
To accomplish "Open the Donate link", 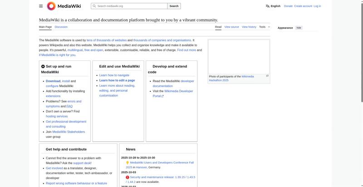I will coord(288,6).
